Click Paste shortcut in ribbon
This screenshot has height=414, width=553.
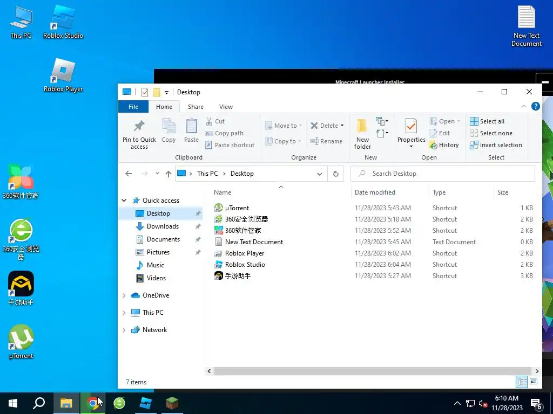click(x=230, y=145)
